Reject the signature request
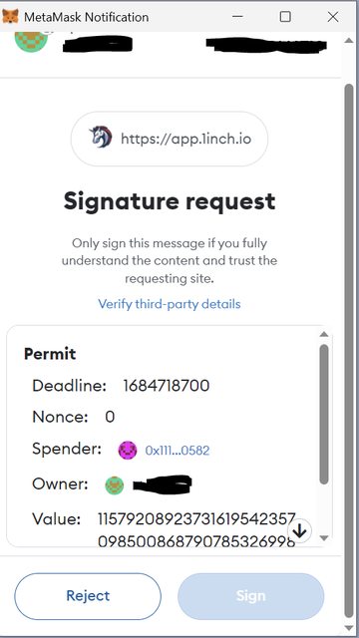This screenshot has height=638, width=359. tap(88, 596)
